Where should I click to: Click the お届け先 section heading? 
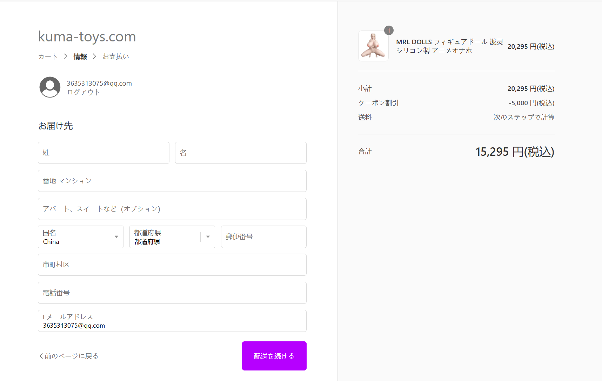(x=55, y=126)
